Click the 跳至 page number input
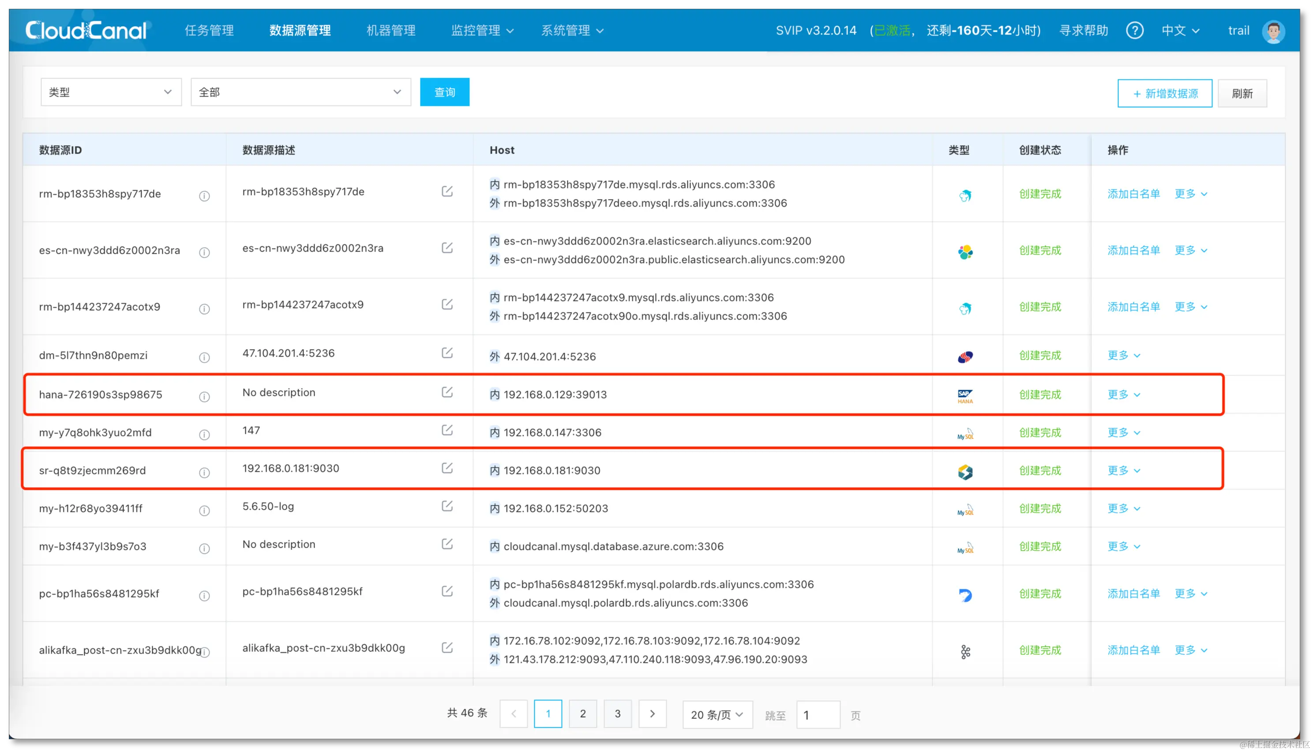The image size is (1313, 752). 818,715
